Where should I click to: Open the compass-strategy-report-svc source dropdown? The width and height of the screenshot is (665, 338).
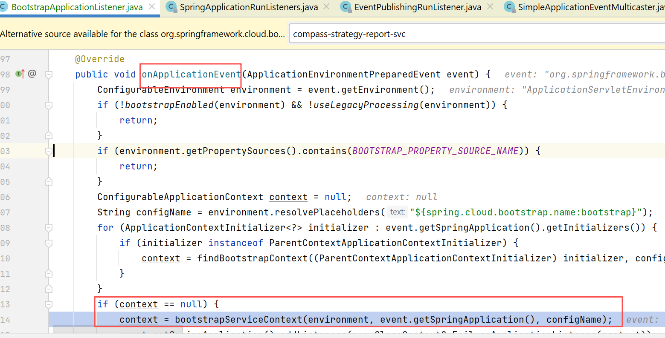pos(476,34)
